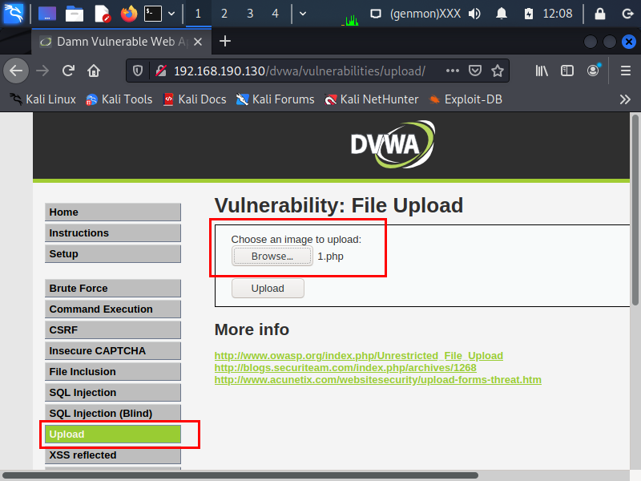Open the Kali NetHunter bookmark

371,99
